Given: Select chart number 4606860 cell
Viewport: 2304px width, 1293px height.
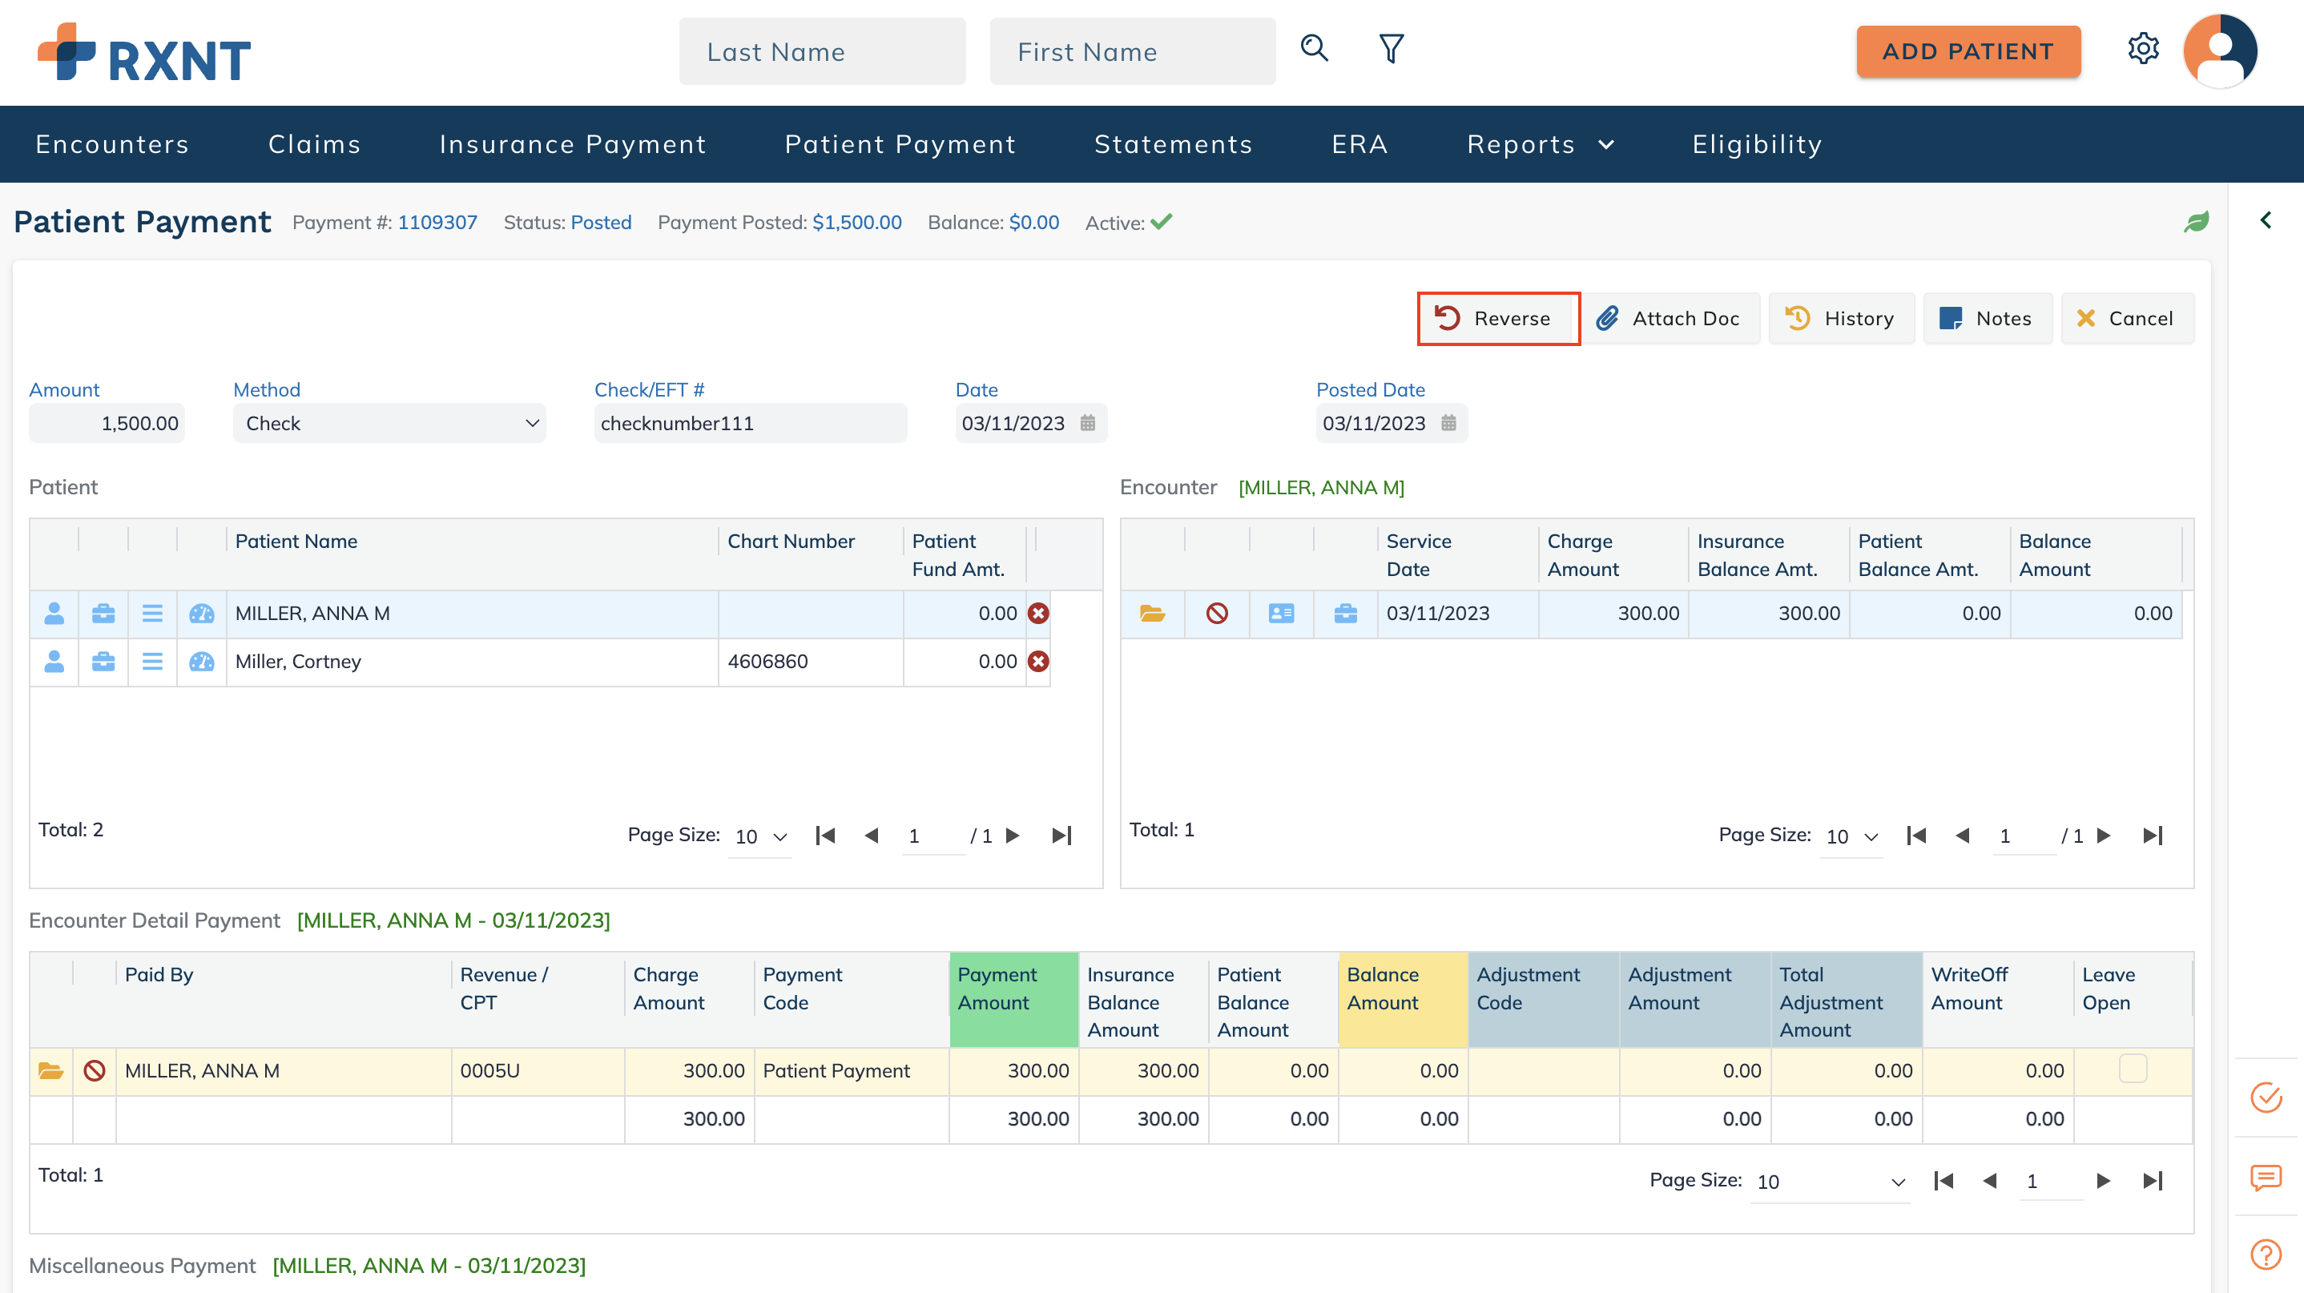Looking at the screenshot, I should point(811,662).
